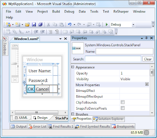Click the Cancel button in the designer
The height and width of the screenshot is (138, 157).
[42, 89]
